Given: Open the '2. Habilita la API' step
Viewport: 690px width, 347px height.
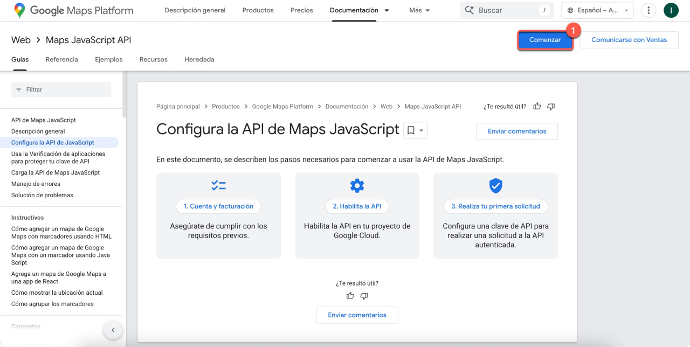Looking at the screenshot, I should 357,206.
